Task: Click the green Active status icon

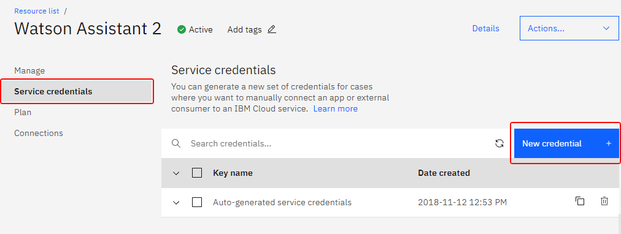Action: 182,29
